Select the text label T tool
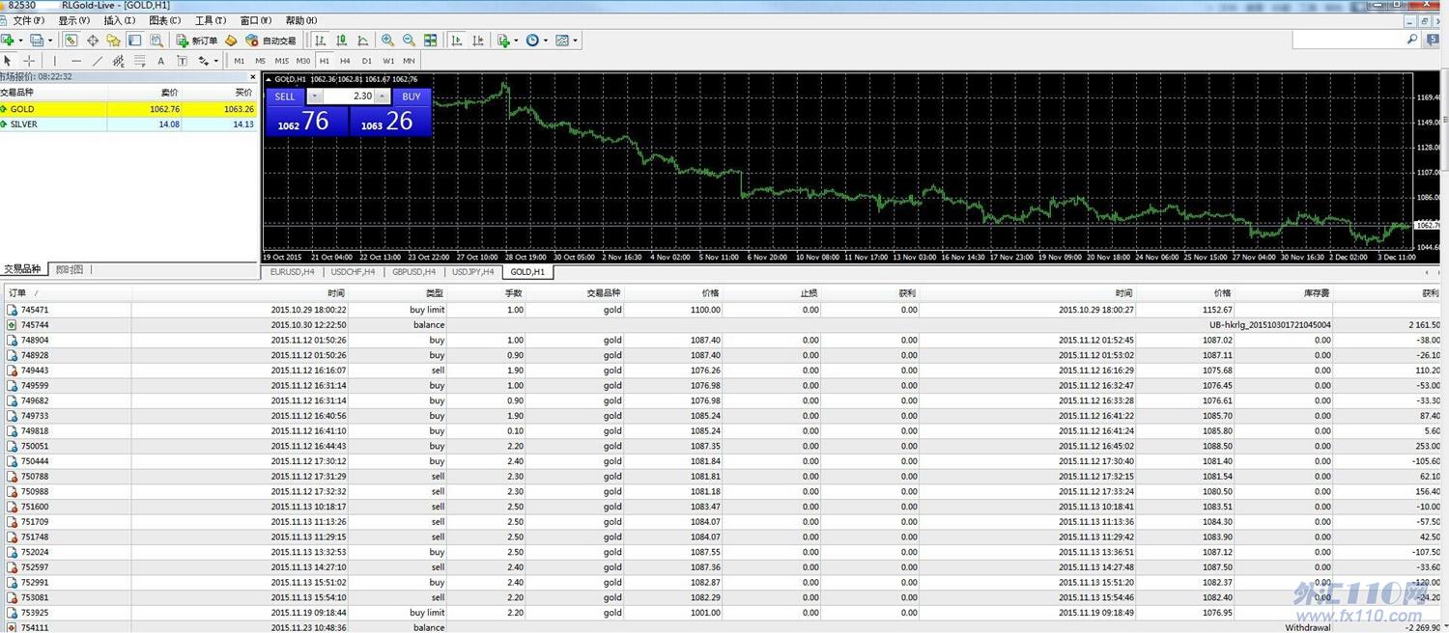Image resolution: width=1449 pixels, height=633 pixels. tap(182, 61)
